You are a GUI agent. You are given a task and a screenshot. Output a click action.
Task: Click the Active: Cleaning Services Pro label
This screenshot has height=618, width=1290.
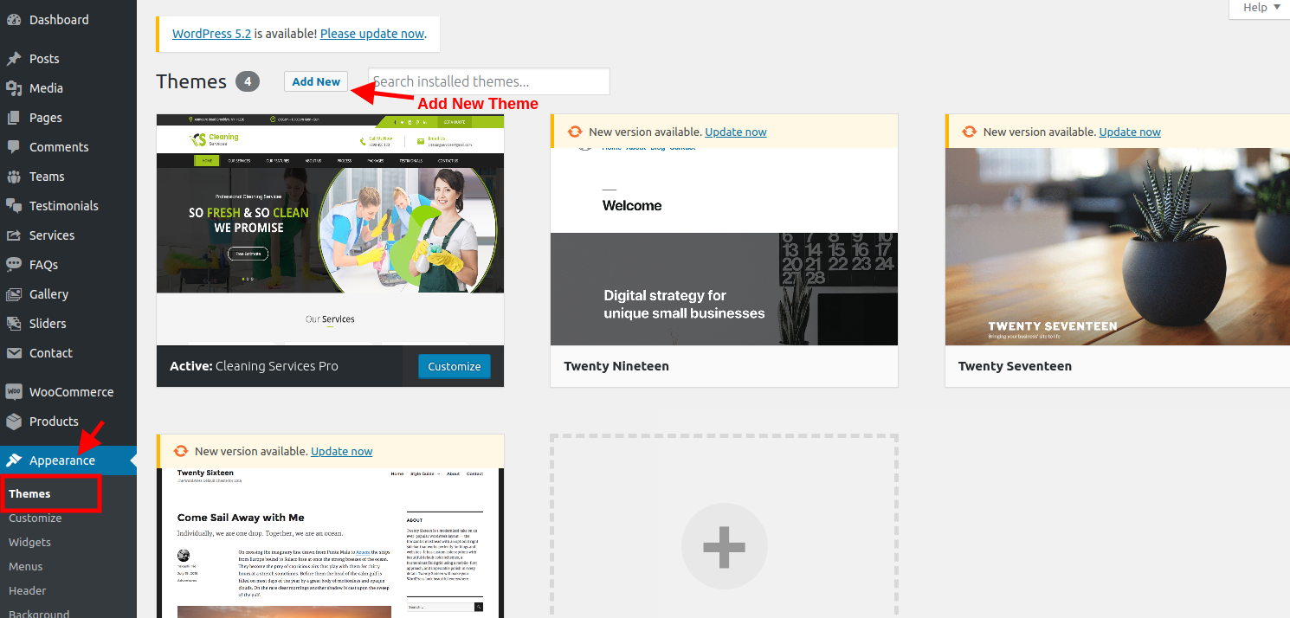pos(254,366)
